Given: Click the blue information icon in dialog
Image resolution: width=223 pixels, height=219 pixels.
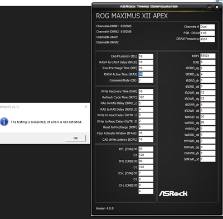Looking at the screenshot, I should click(x=4, y=122).
